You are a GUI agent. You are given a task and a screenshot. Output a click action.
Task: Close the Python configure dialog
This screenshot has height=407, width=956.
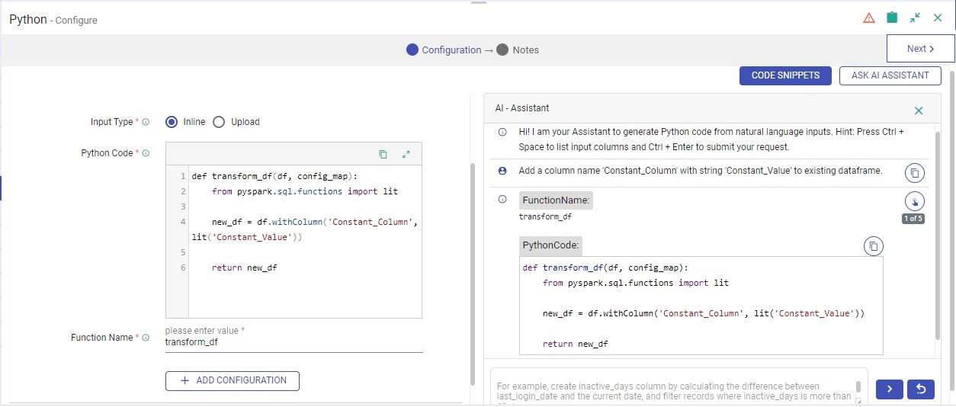pos(938,18)
